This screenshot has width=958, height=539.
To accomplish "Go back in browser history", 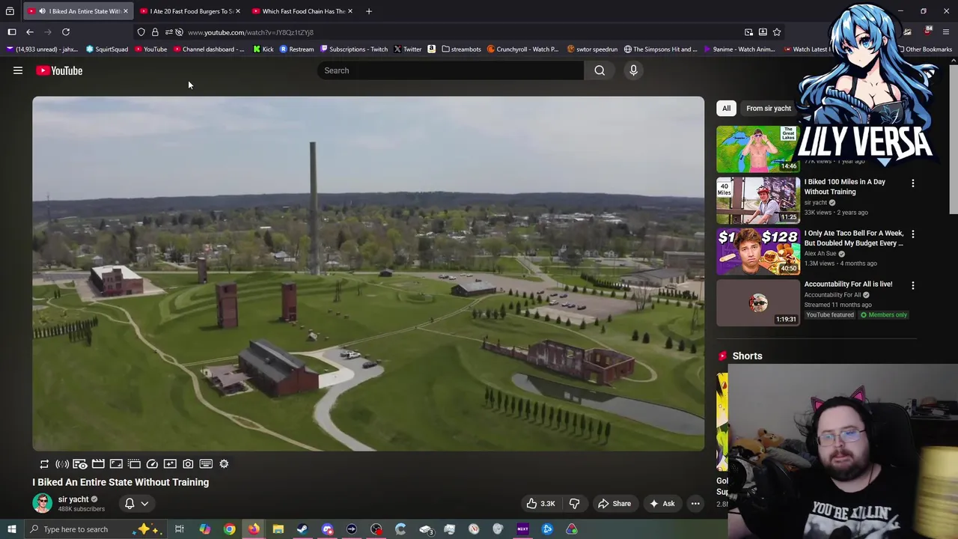I will tap(30, 32).
